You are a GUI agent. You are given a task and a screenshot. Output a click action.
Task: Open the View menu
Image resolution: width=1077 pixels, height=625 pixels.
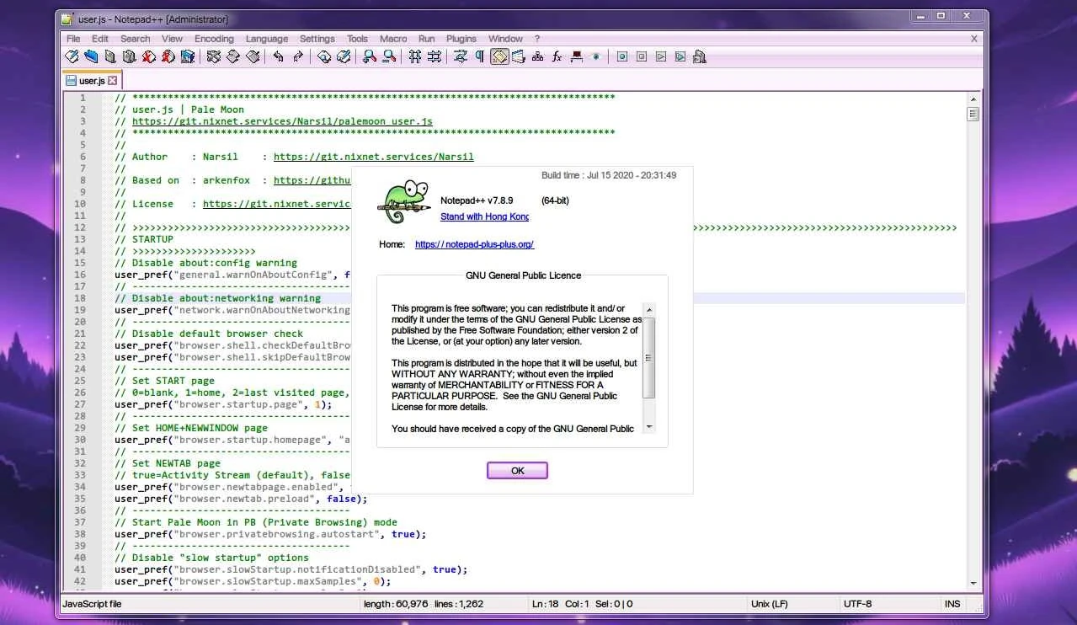[x=172, y=39]
